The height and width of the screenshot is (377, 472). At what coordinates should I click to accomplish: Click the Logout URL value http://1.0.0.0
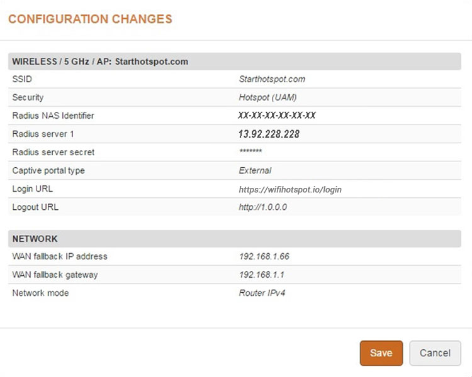263,207
